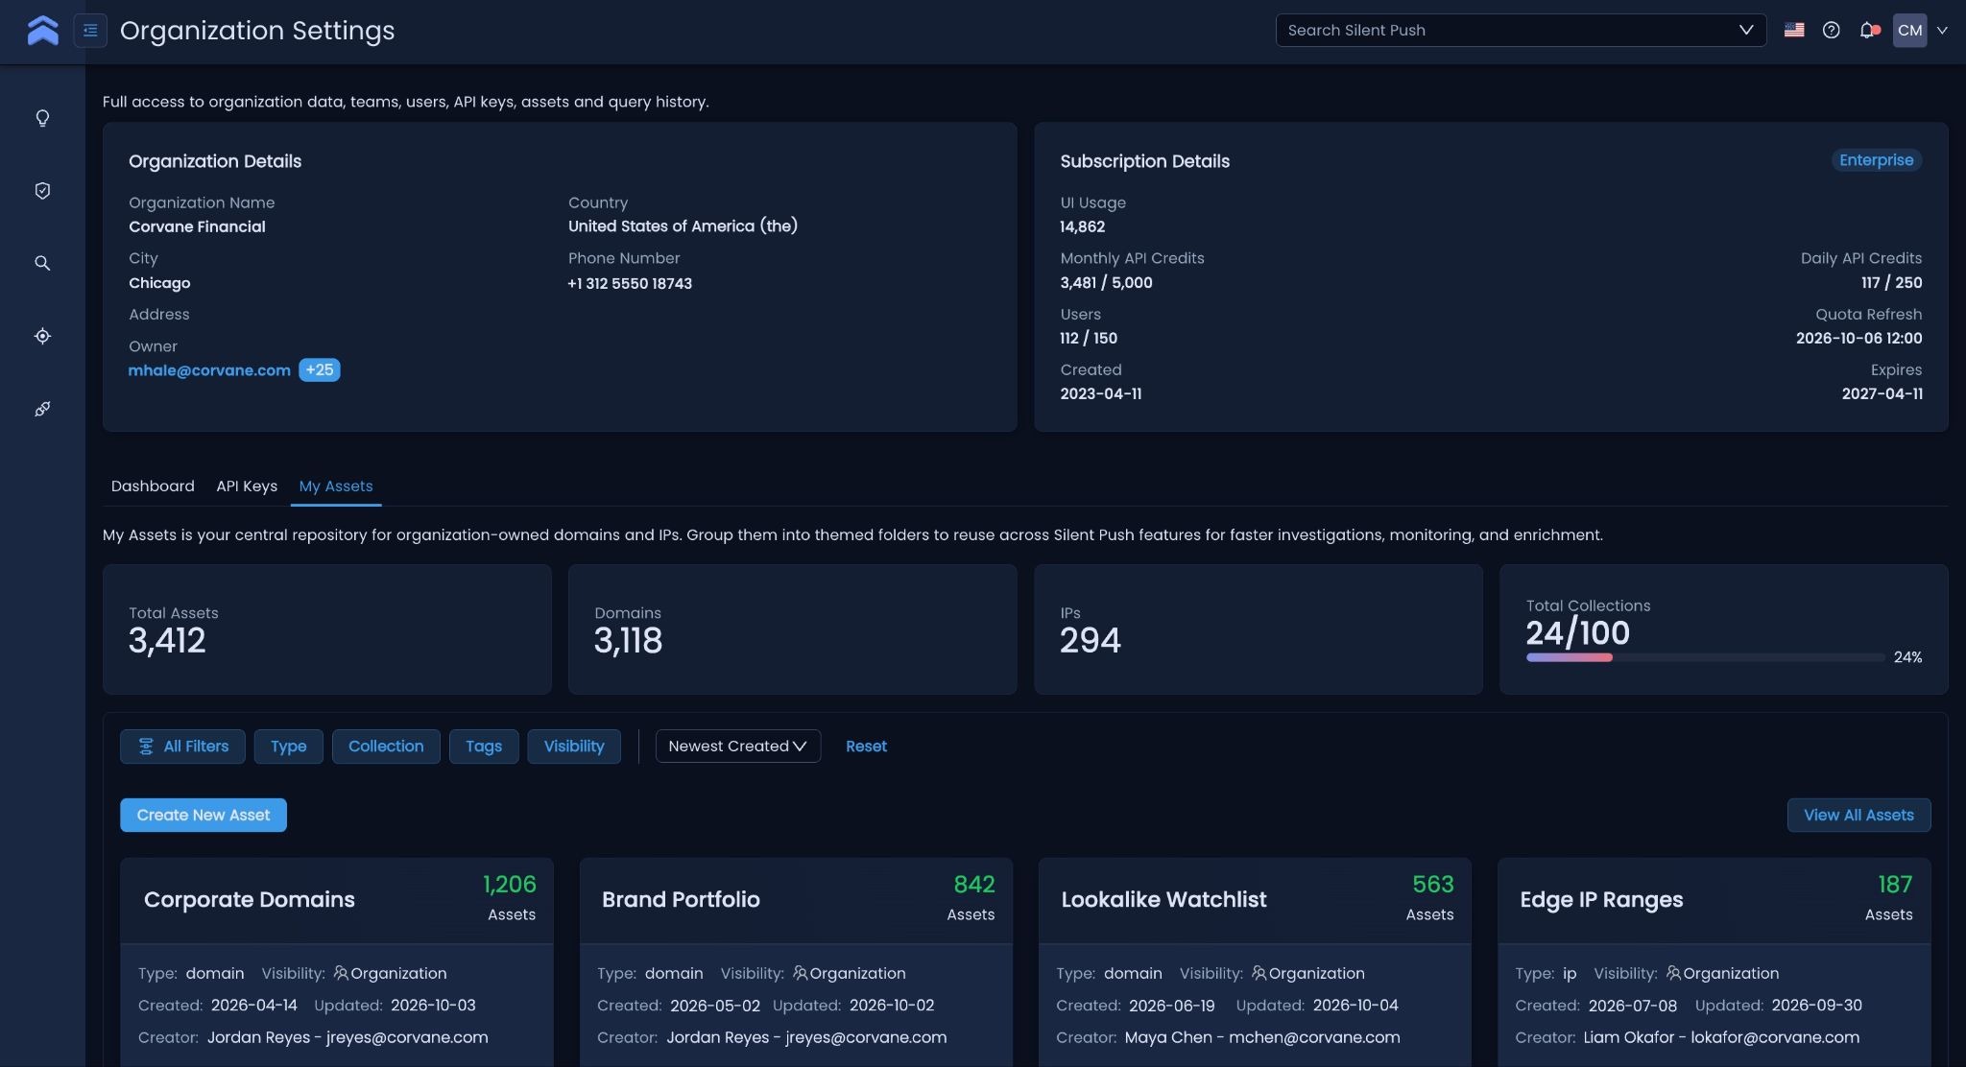
Task: Click the Enterprise subscription badge
Action: [x=1877, y=160]
